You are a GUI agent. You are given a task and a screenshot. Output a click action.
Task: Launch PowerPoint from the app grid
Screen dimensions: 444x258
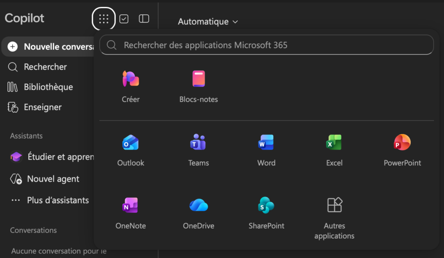click(402, 150)
